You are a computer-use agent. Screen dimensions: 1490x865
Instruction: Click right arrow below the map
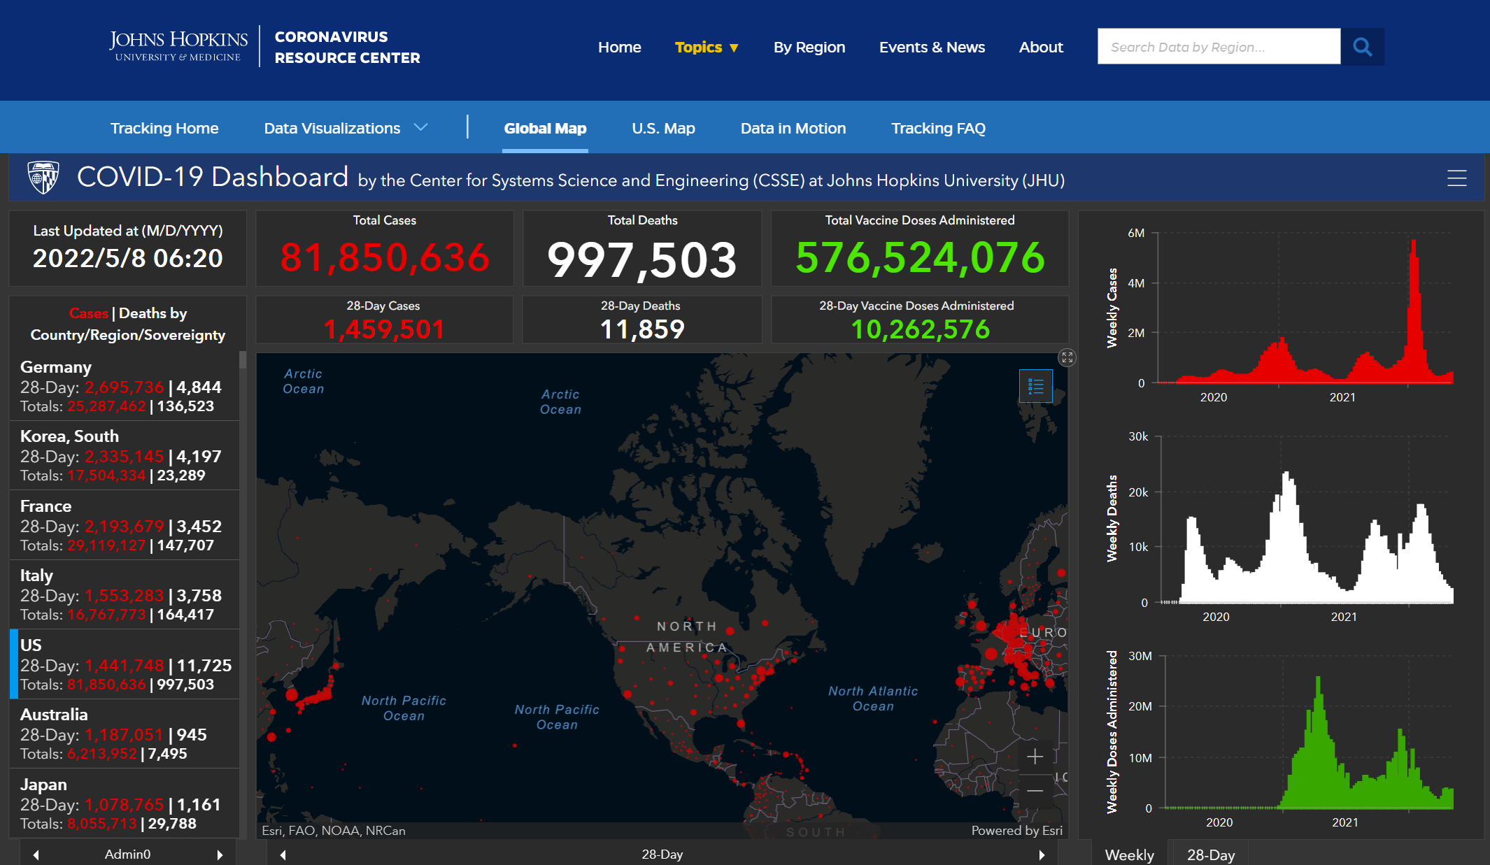[x=1042, y=855]
